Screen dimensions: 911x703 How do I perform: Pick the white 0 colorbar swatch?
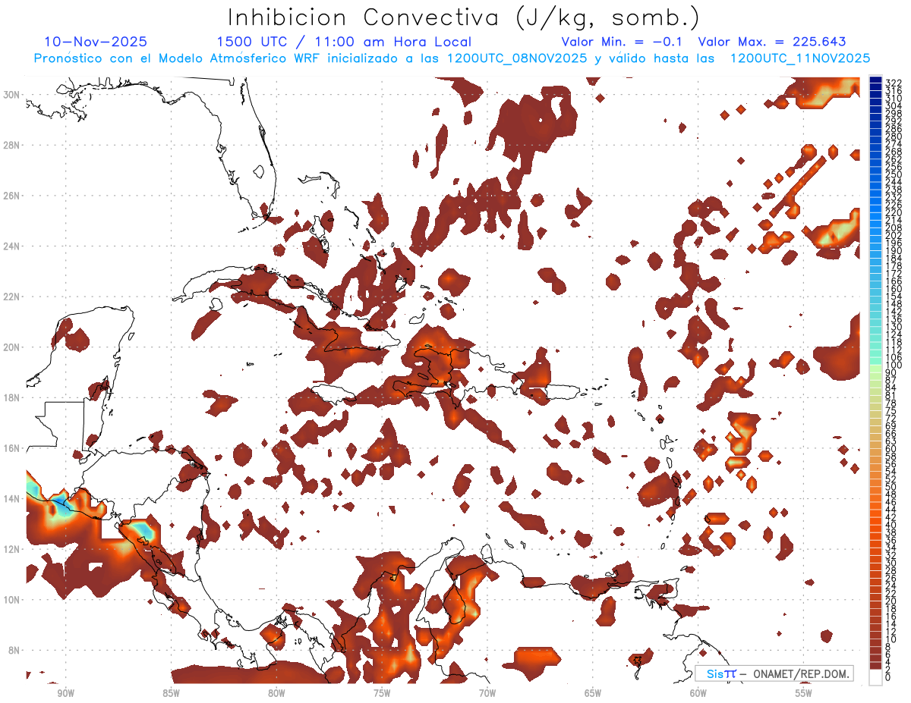(x=876, y=677)
